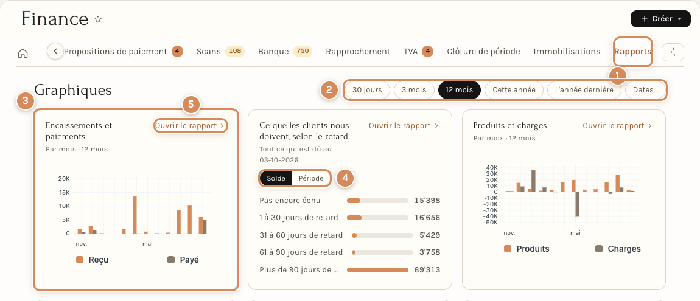Open the Propositions de paiement tab
700x301 pixels.
[x=123, y=51]
